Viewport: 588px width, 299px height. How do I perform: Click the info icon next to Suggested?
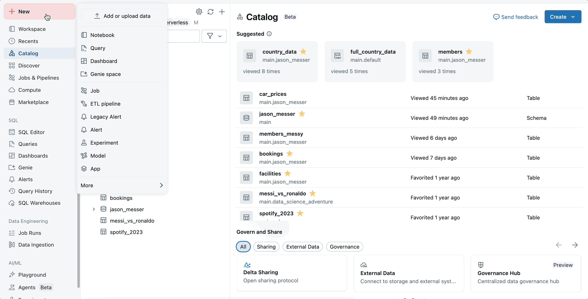pyautogui.click(x=269, y=34)
